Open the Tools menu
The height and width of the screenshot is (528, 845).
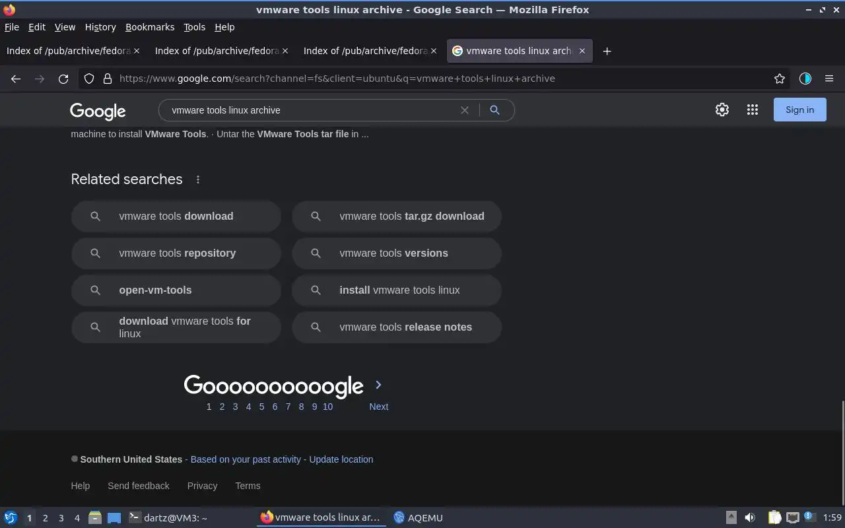point(195,27)
